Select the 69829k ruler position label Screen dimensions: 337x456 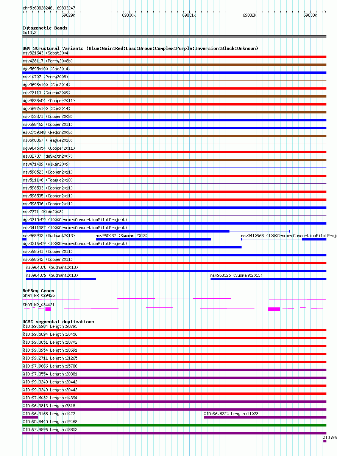tap(68, 16)
